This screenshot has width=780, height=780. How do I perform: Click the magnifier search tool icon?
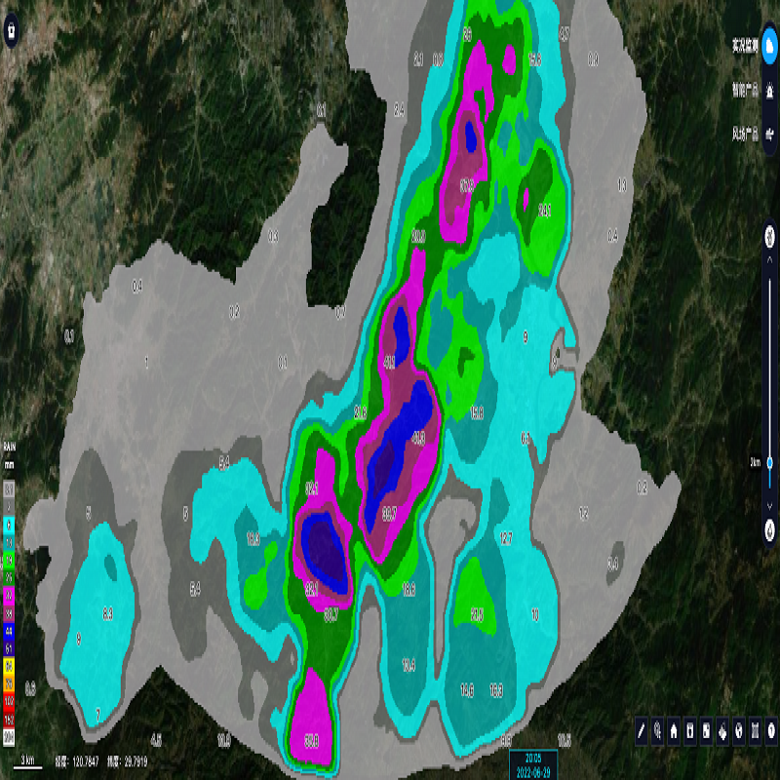click(658, 729)
